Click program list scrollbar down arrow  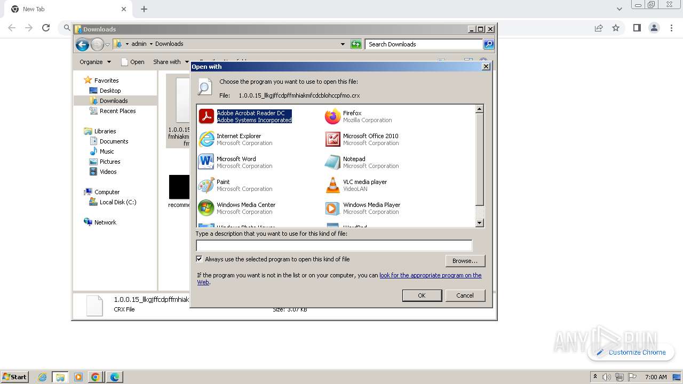click(479, 223)
